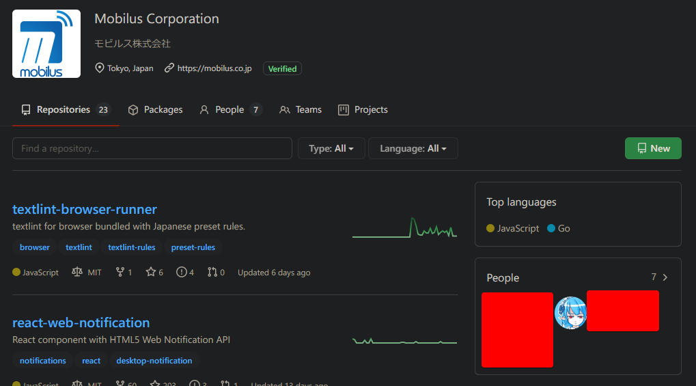Click the notifications topic tag
The width and height of the screenshot is (696, 386).
pos(42,361)
